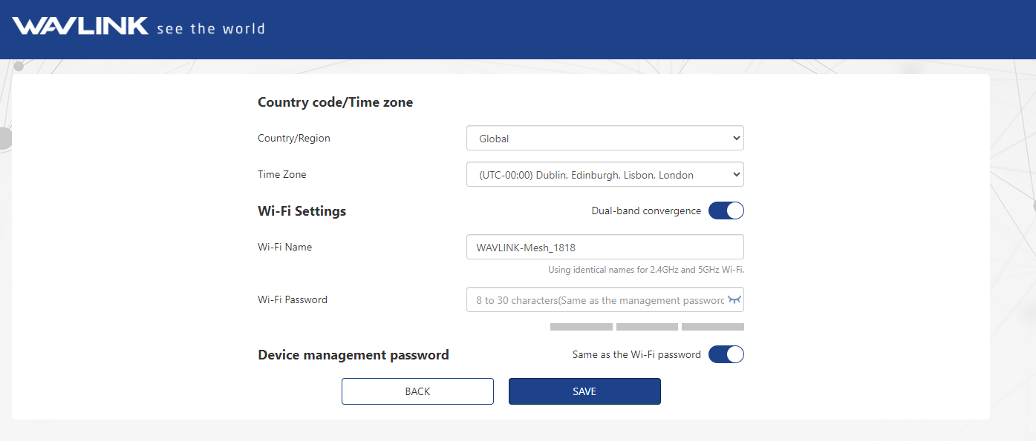
Task: Click the middle password strength bar segment
Action: (x=647, y=327)
